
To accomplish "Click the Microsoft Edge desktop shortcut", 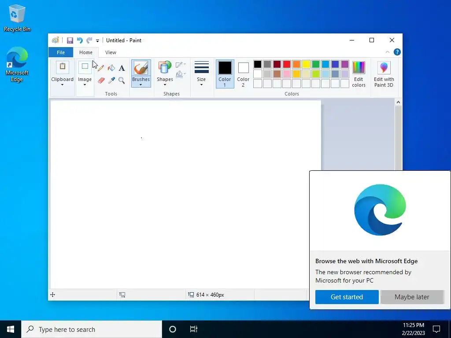I will 17,64.
